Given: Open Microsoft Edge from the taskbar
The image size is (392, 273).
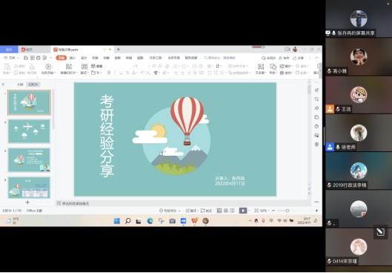Looking at the screenshot, I should point(150,221).
